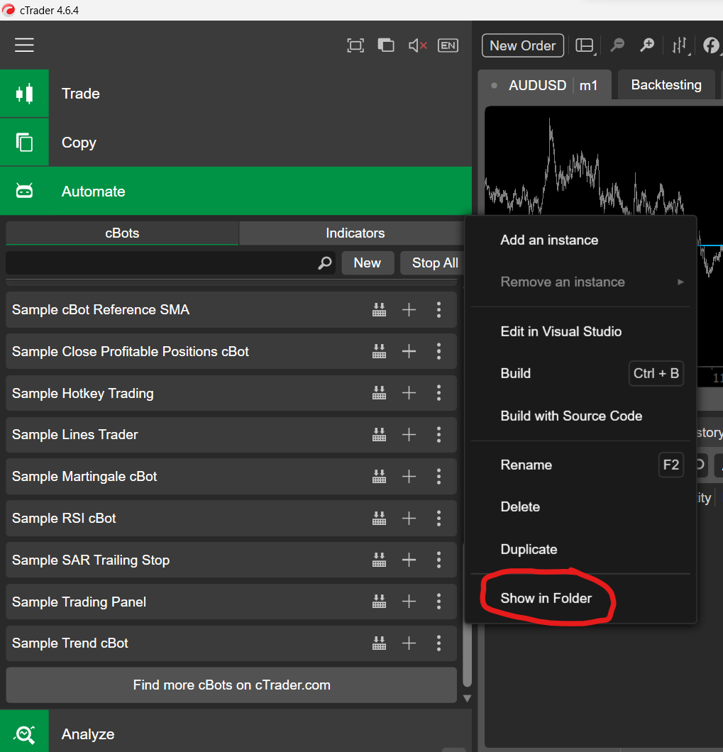The image size is (723, 752).
Task: Click the detach window layout icon
Action: (386, 45)
